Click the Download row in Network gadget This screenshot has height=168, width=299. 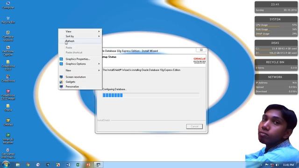(x=276, y=91)
